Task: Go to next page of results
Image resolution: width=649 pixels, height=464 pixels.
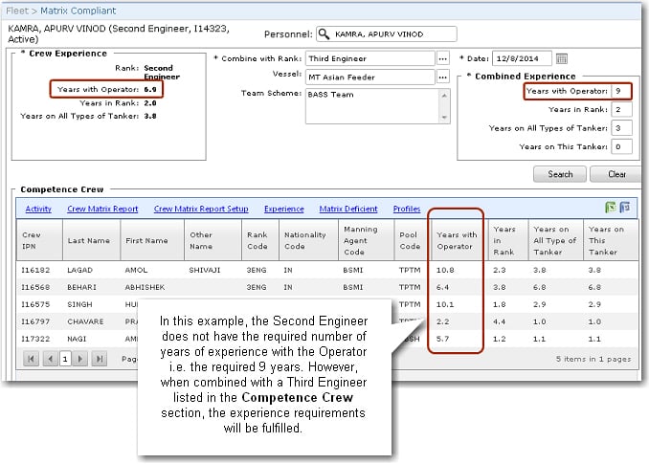Action: (x=81, y=359)
